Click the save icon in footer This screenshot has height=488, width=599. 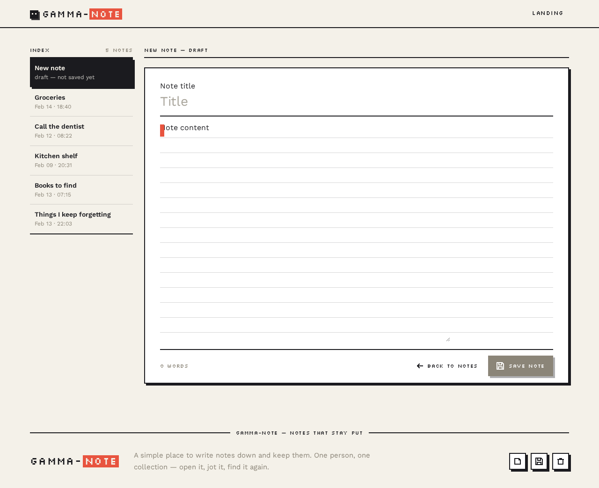pos(539,461)
